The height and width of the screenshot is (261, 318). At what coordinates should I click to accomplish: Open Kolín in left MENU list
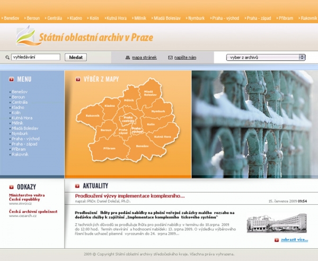click(x=16, y=113)
